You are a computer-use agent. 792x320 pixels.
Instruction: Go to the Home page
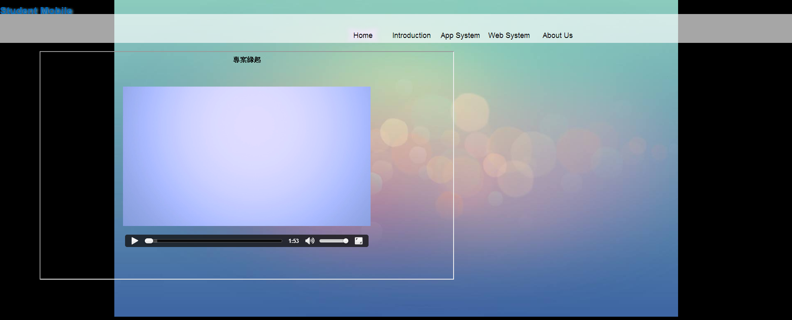(363, 35)
